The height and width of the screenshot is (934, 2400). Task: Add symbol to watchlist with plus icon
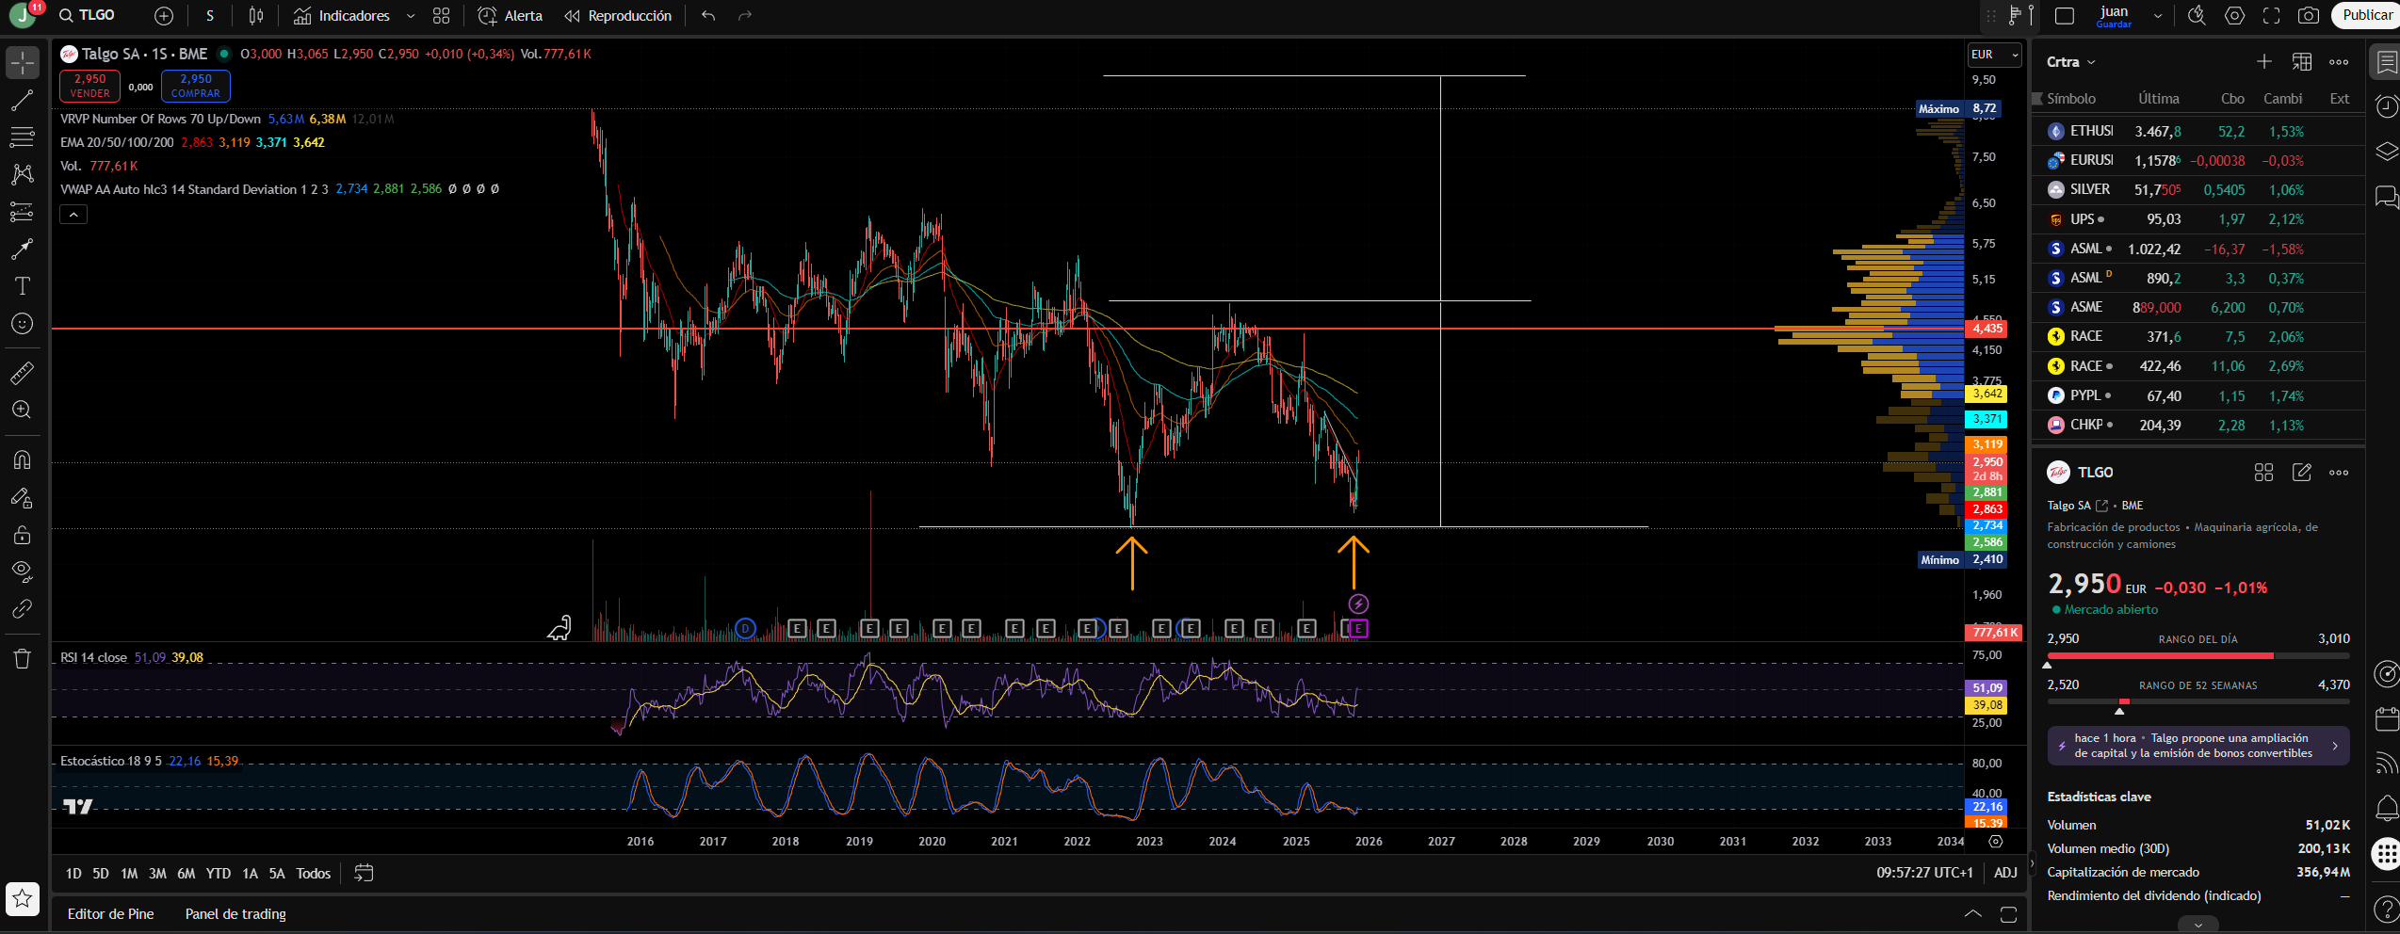point(2264,62)
